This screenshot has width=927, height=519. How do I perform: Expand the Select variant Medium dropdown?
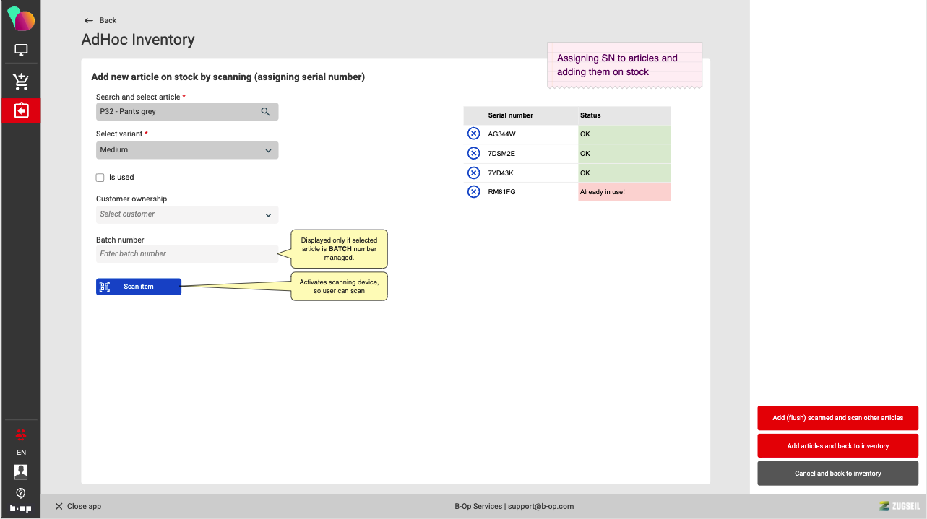click(x=187, y=150)
